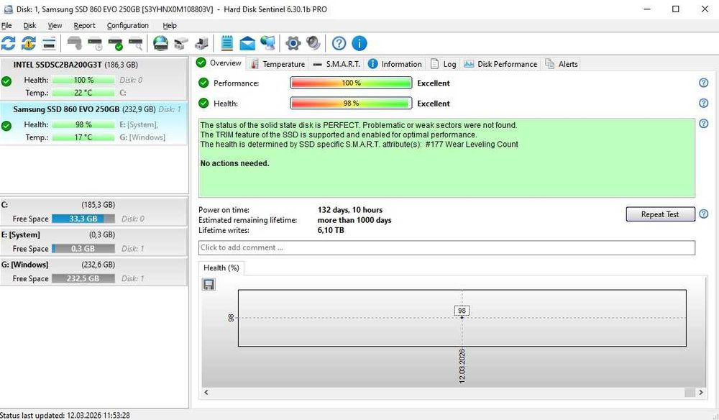Click the 98 data point label on graph
The width and height of the screenshot is (719, 420).
(462, 311)
